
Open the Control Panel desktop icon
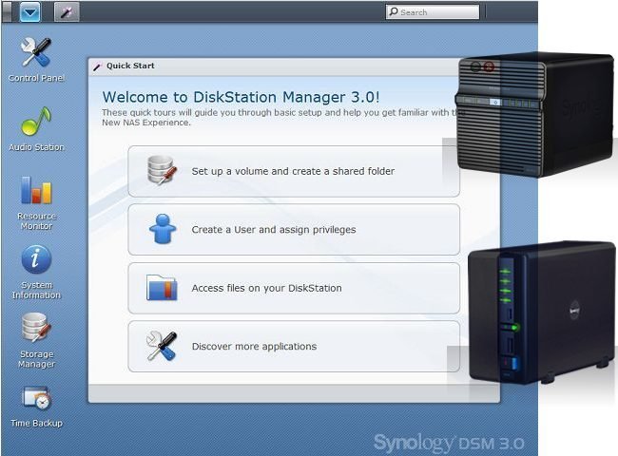click(x=36, y=59)
